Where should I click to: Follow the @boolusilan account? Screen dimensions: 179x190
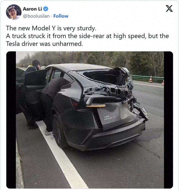pos(61,16)
